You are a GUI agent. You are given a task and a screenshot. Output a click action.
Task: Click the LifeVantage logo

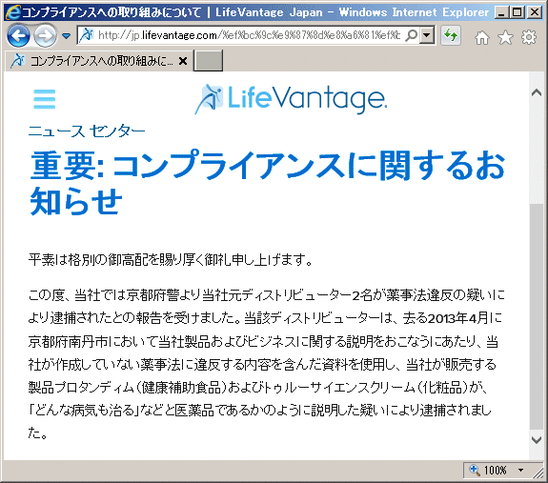tap(291, 99)
